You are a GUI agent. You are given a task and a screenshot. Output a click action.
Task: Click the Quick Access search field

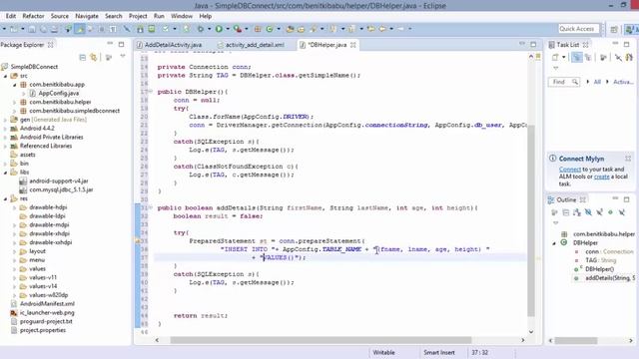(579, 29)
